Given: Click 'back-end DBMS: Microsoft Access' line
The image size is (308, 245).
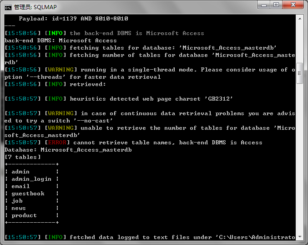Looking at the screenshot, I should [x=61, y=41].
